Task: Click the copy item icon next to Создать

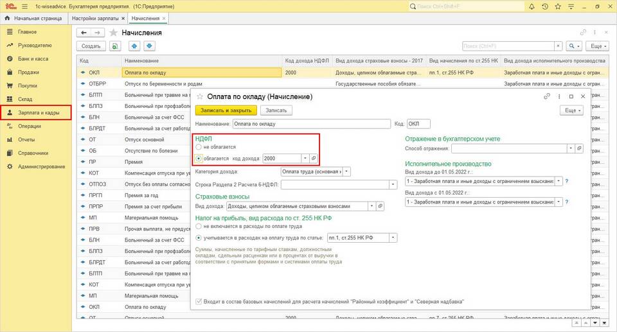Action: 115,46
